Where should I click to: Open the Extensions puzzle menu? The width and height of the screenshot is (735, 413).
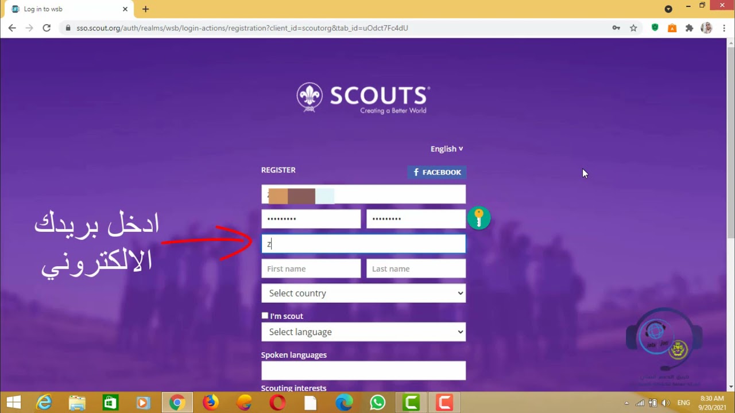click(x=689, y=28)
